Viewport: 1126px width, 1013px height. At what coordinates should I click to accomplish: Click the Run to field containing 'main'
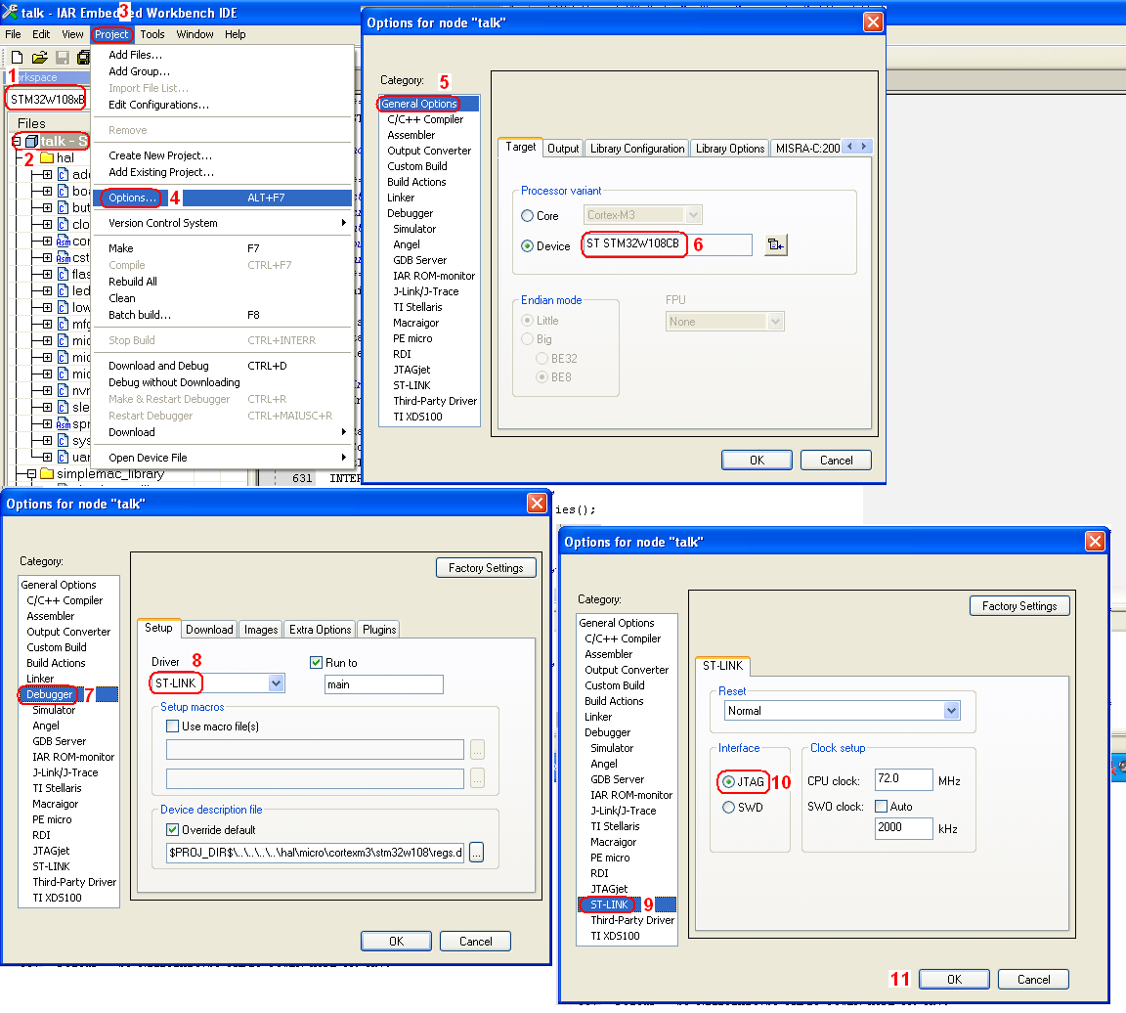383,684
